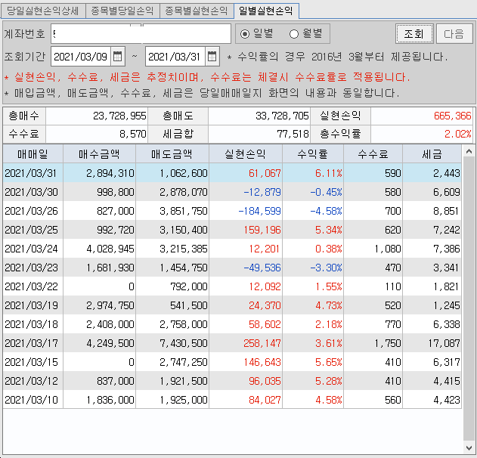Select the 일별 radio button
477x458 pixels.
pyautogui.click(x=244, y=33)
